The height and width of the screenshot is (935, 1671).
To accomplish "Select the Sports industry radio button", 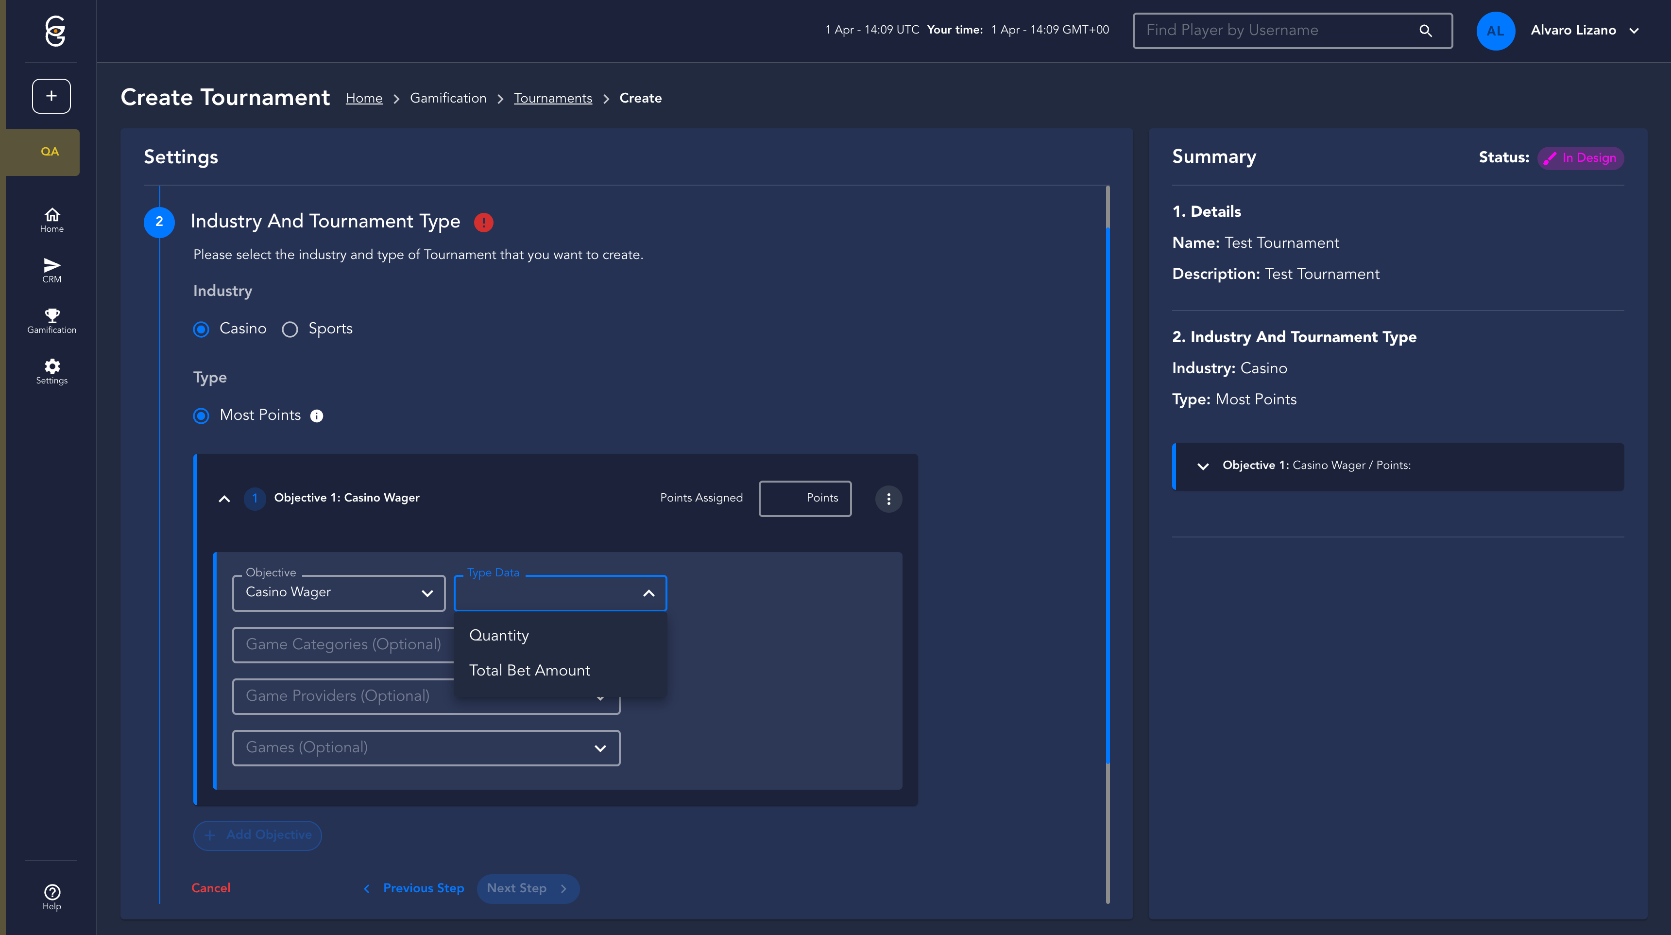I will pyautogui.click(x=290, y=329).
